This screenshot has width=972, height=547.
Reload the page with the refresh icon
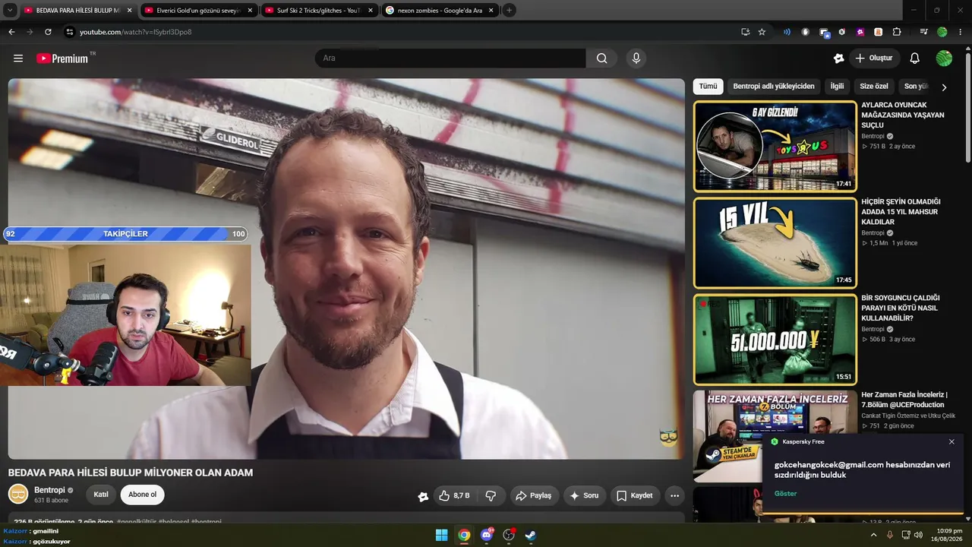click(48, 32)
